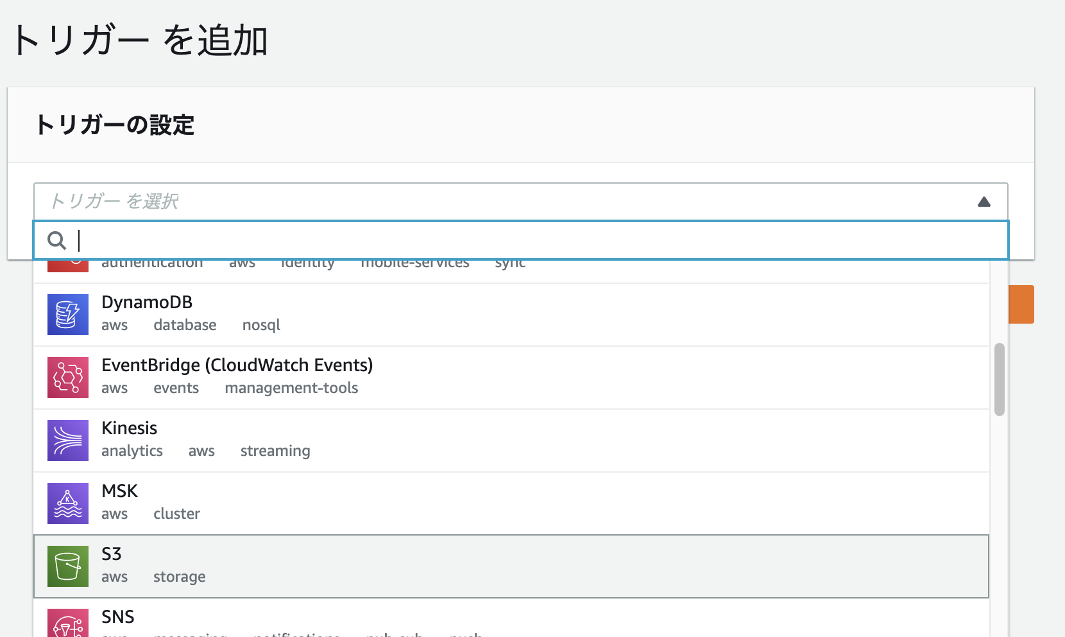Viewport: 1065px width, 637px height.
Task: Click the management-tools tag under EventBridge
Action: click(x=291, y=388)
